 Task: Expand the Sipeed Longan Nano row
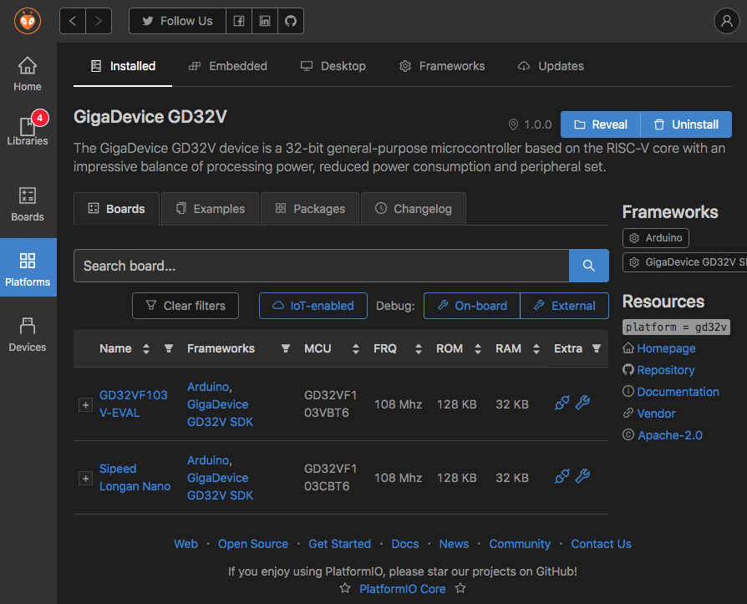[85, 478]
